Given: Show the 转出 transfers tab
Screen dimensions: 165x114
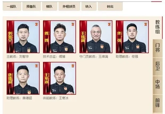Looking at the screenshot, I should (110, 6).
